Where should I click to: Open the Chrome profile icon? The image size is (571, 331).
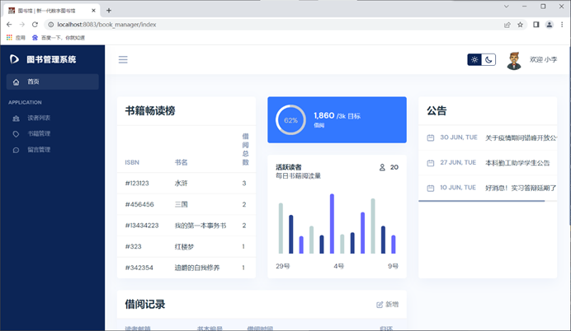pyautogui.click(x=550, y=25)
